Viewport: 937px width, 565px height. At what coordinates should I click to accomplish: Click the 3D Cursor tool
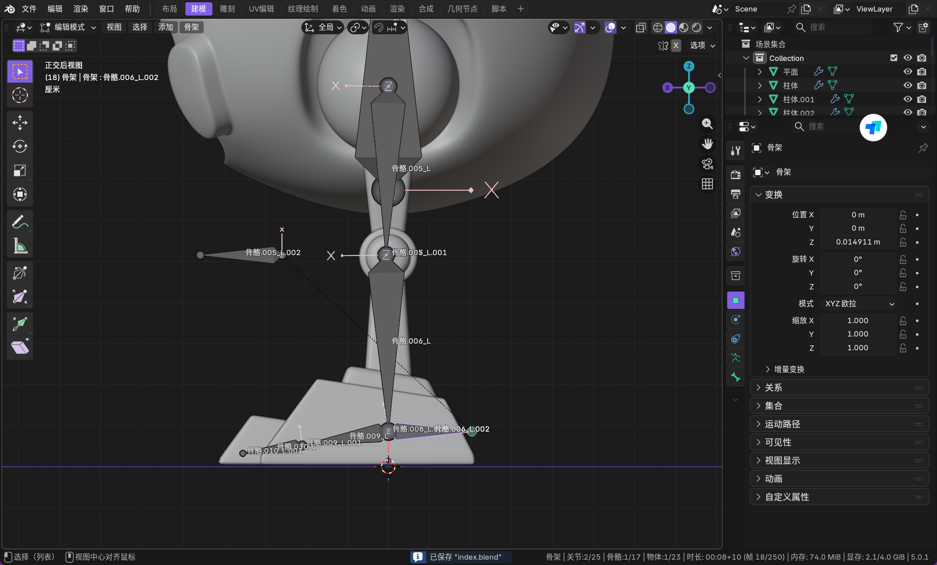[x=20, y=95]
